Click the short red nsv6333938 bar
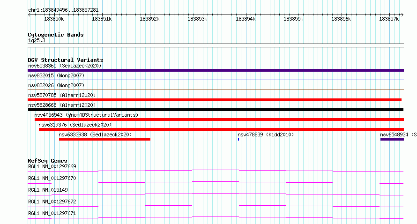 104,139
